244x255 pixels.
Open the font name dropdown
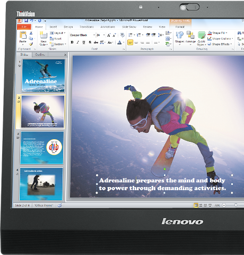pos(94,35)
